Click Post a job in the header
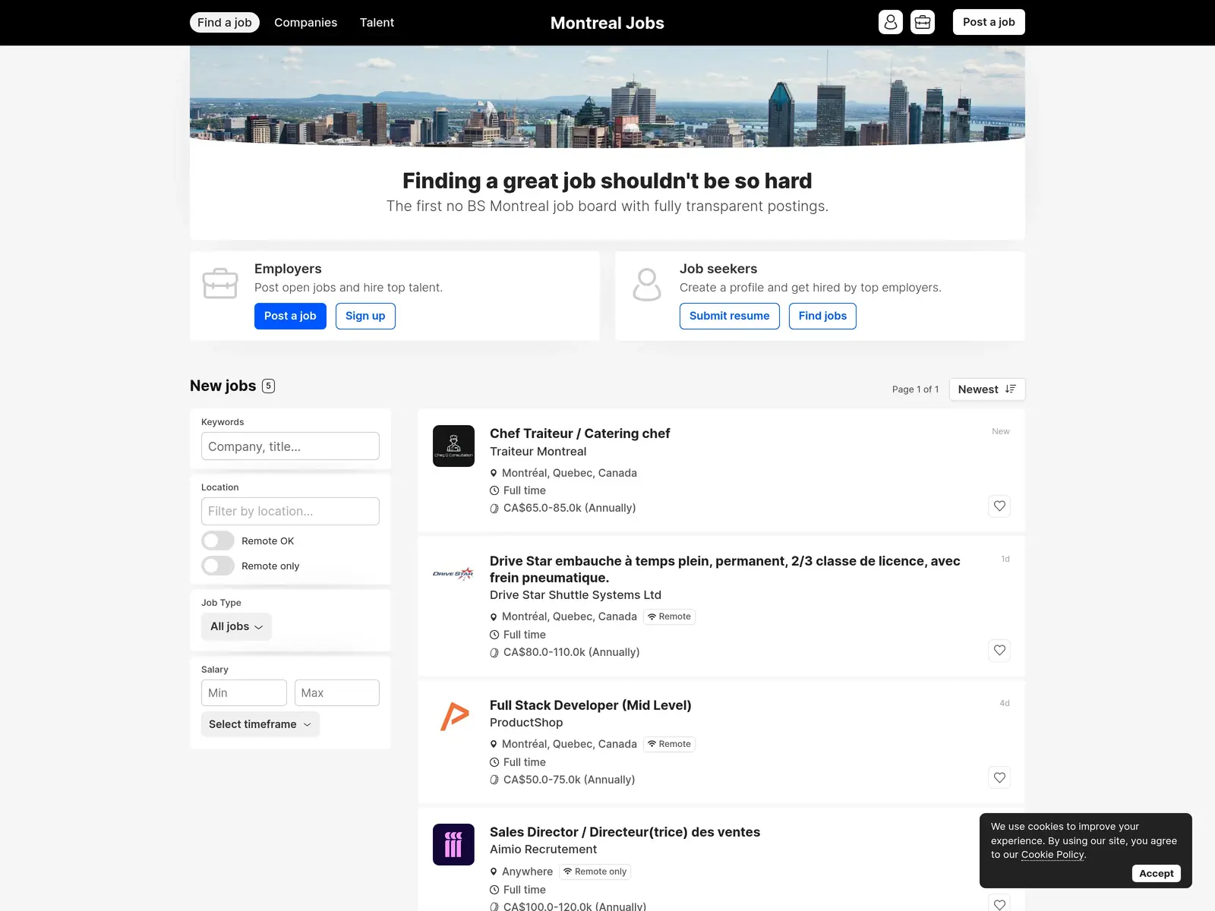This screenshot has height=911, width=1215. 989,22
